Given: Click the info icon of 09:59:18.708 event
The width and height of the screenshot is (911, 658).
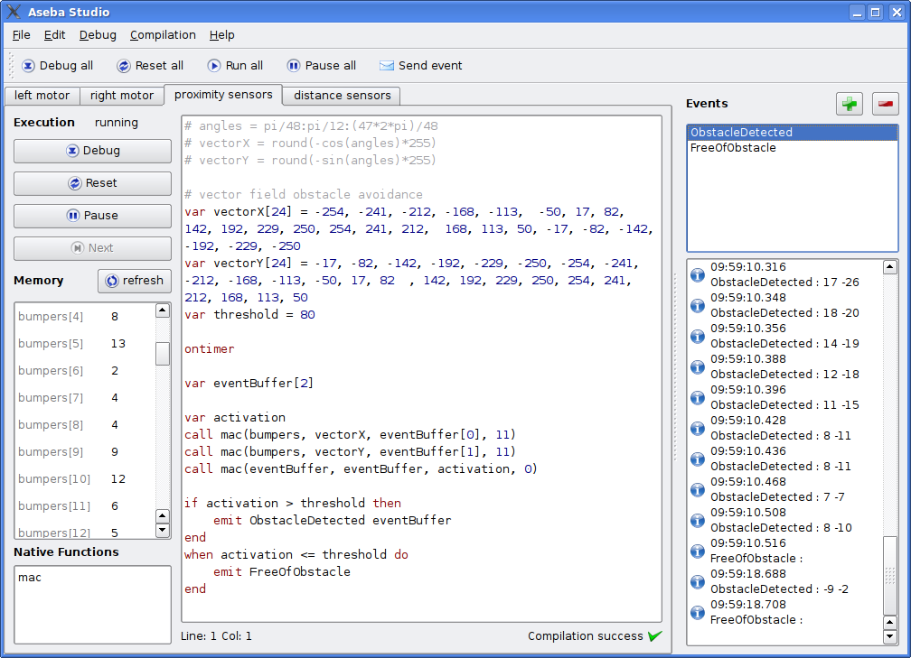Looking at the screenshot, I should pyautogui.click(x=698, y=613).
